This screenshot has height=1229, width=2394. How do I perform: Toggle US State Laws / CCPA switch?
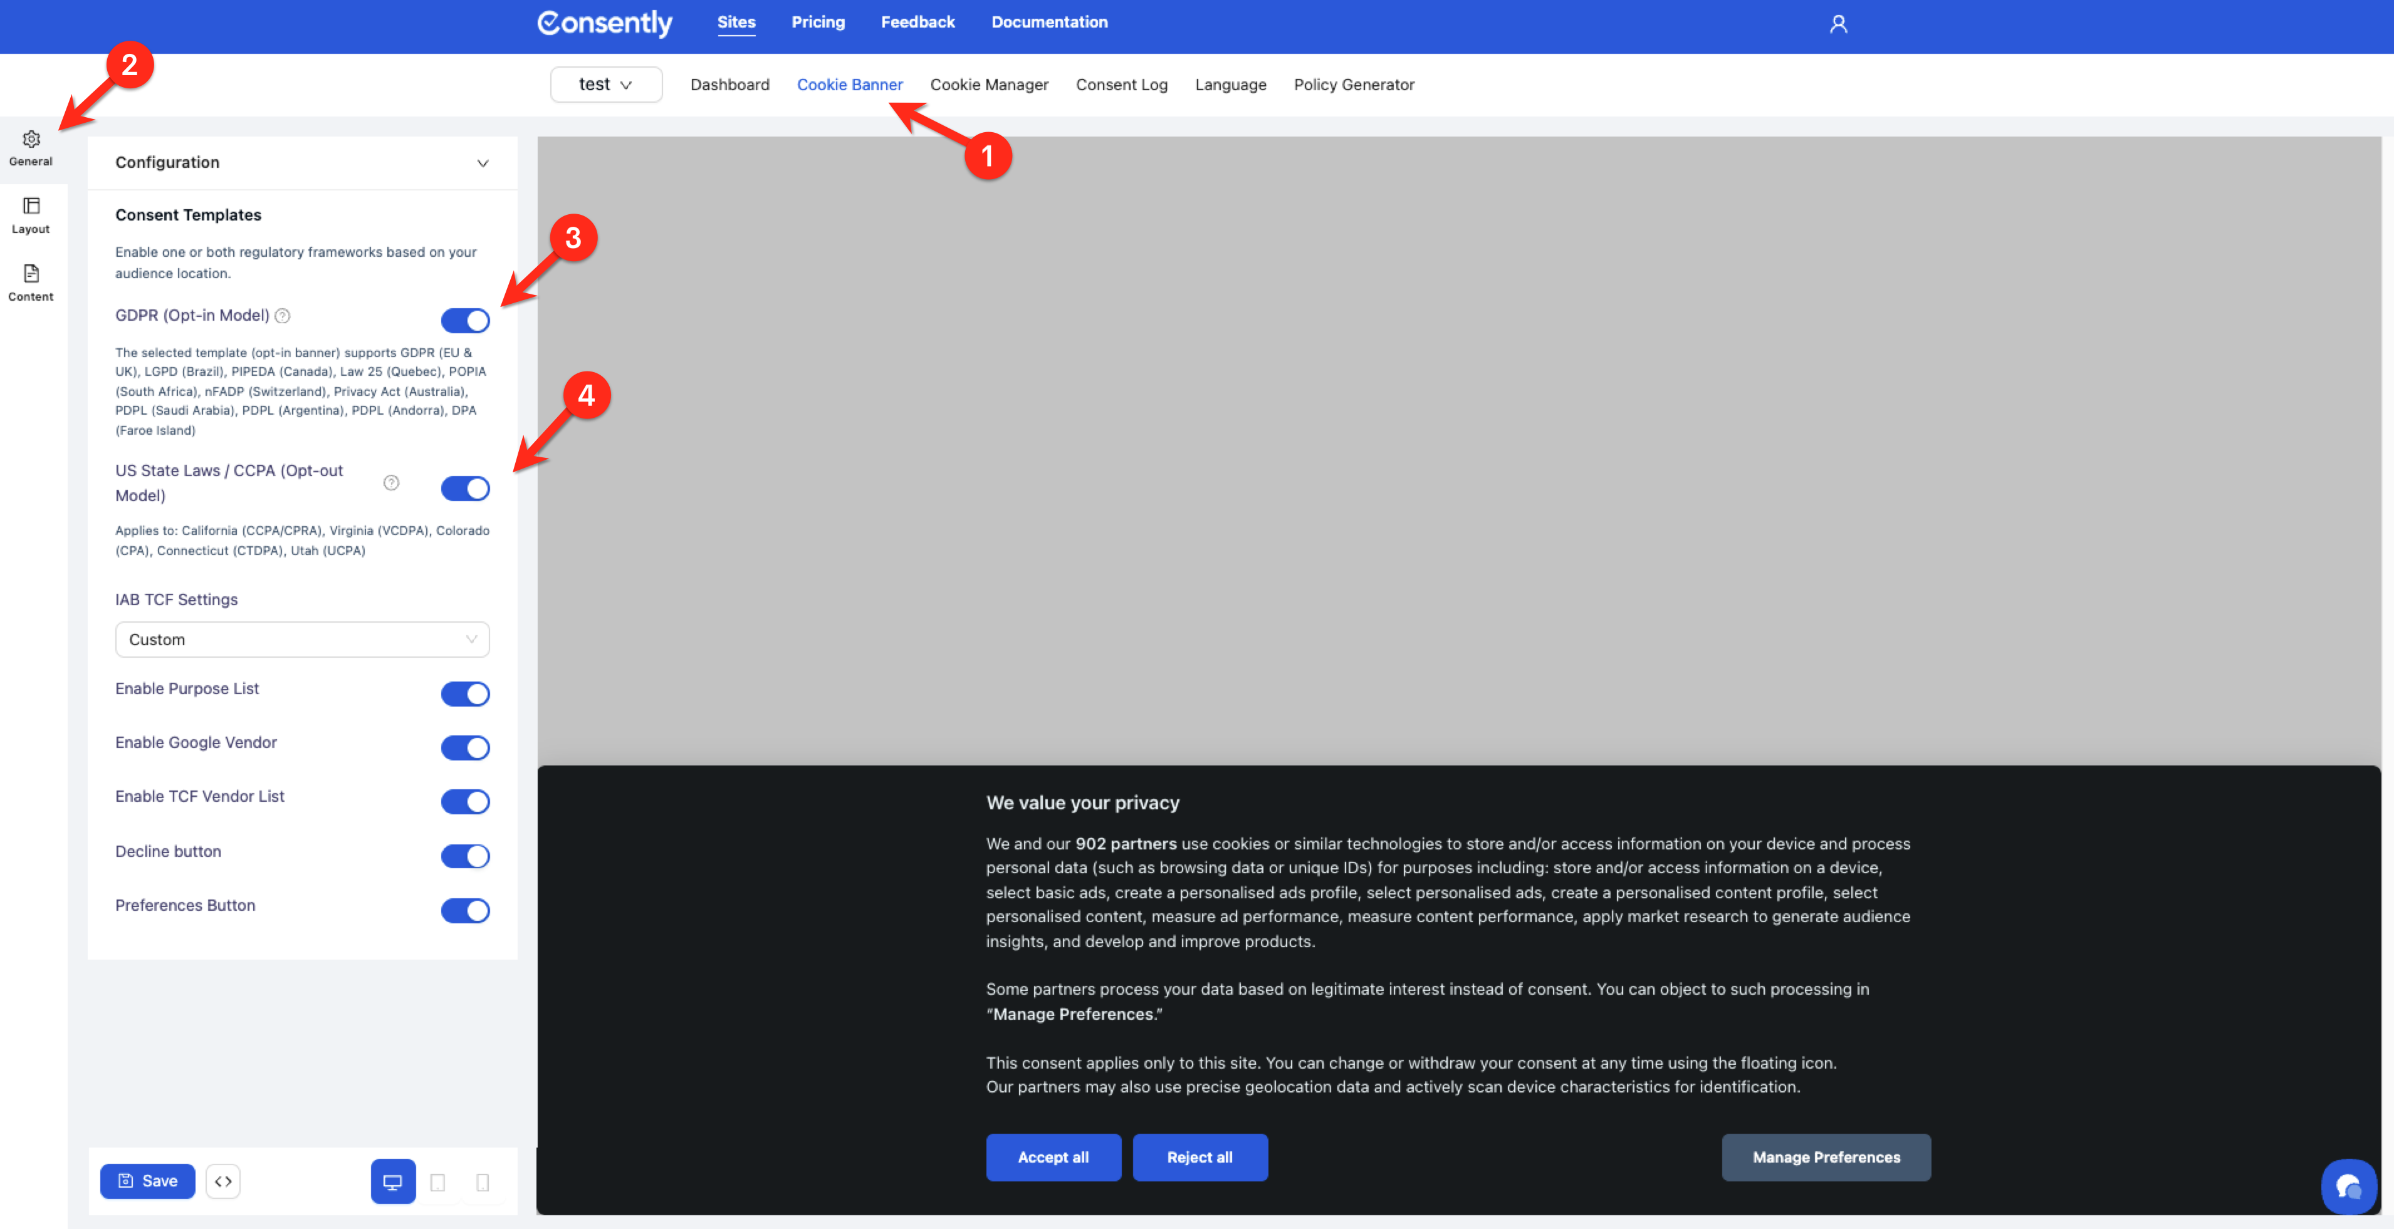click(464, 489)
